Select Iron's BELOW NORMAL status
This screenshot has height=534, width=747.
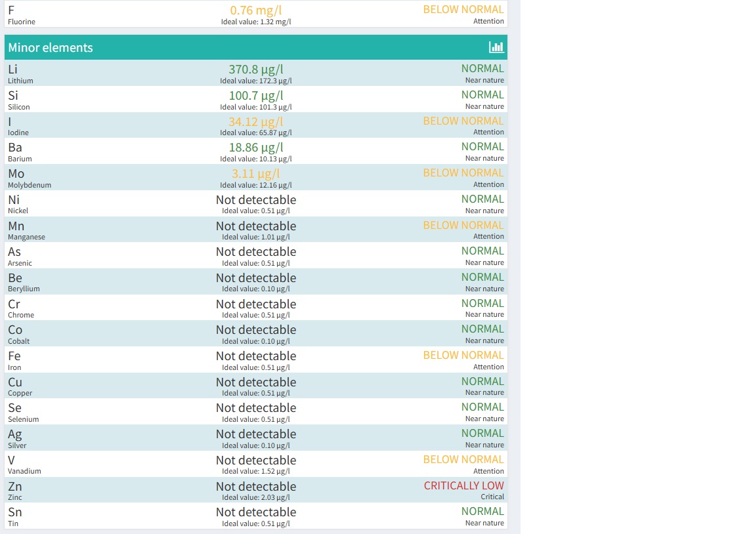point(463,355)
